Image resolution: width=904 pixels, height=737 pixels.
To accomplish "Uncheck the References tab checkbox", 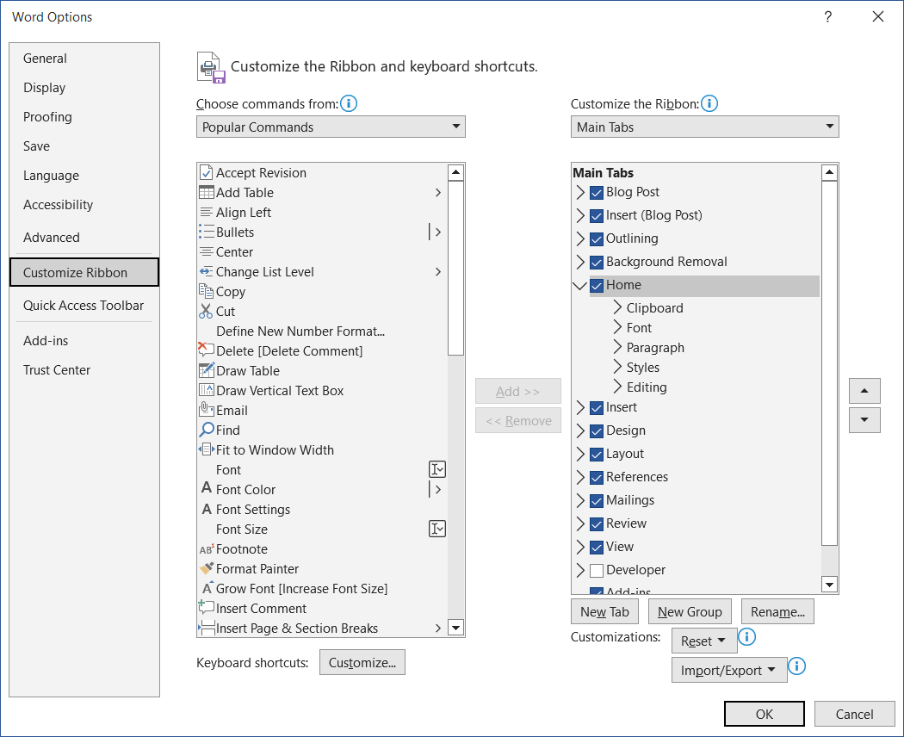I will [597, 478].
